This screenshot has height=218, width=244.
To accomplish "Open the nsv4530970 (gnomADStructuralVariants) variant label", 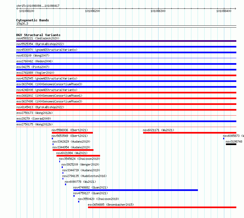I will coord(47,50).
